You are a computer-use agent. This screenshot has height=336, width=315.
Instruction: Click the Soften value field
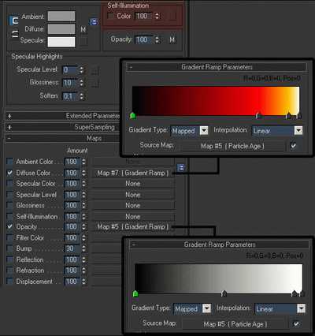tap(70, 96)
